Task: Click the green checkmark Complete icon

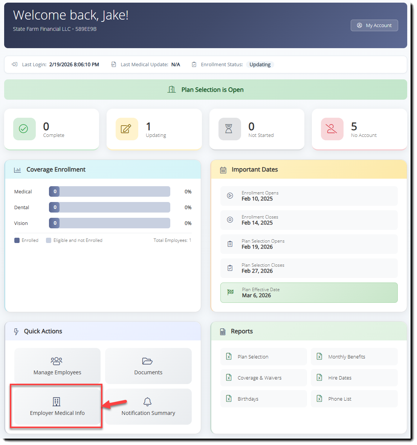Action: click(24, 129)
